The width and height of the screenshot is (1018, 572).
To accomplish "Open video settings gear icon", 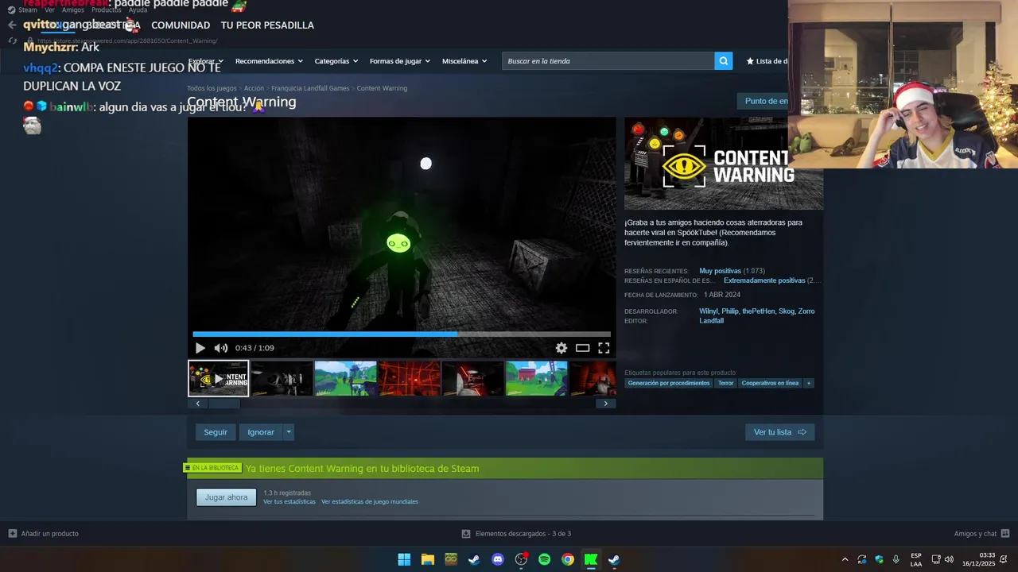I will pos(561,348).
